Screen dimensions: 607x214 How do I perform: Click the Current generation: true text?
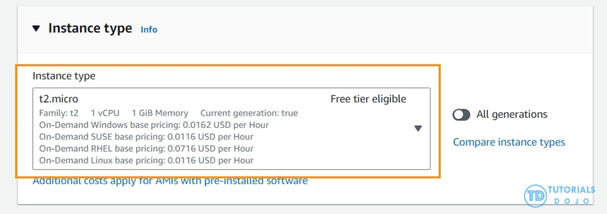pyautogui.click(x=249, y=113)
